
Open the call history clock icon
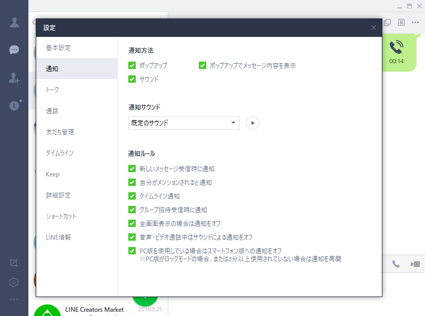pyautogui.click(x=14, y=104)
